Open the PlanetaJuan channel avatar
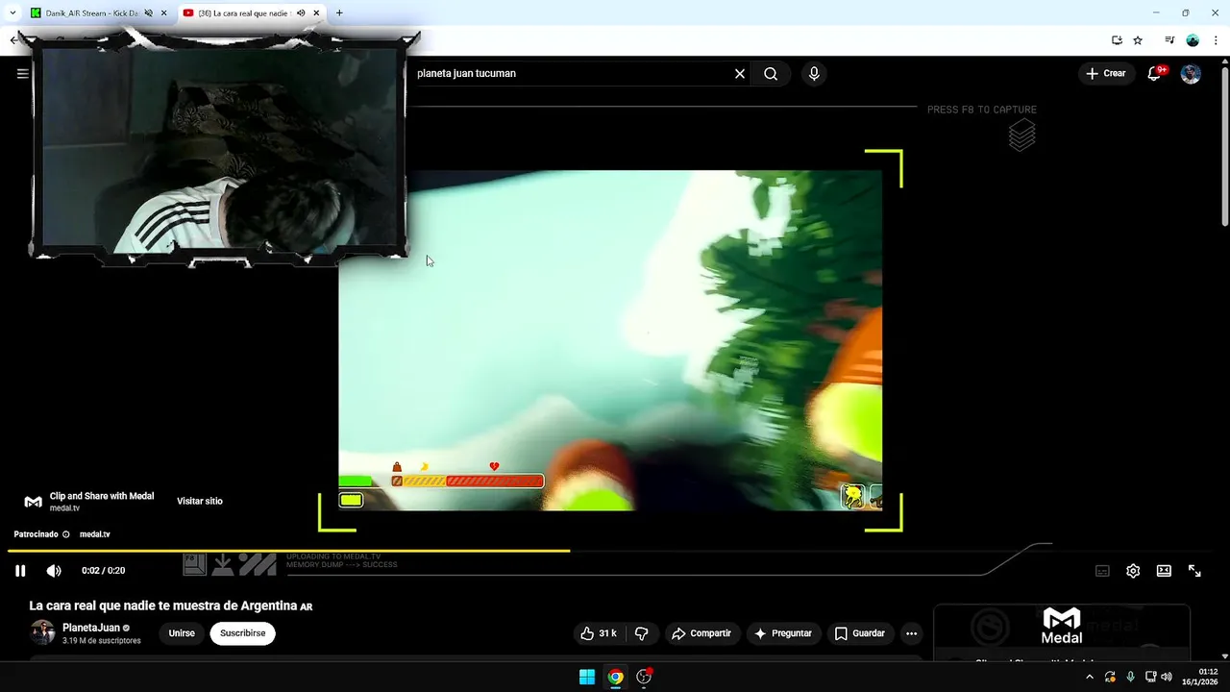The width and height of the screenshot is (1230, 692). pyautogui.click(x=42, y=632)
